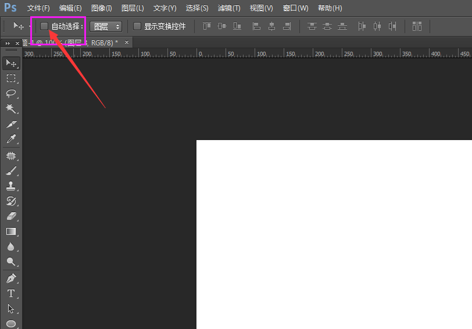Open the 文件(F) menu
472x329 pixels.
point(38,8)
